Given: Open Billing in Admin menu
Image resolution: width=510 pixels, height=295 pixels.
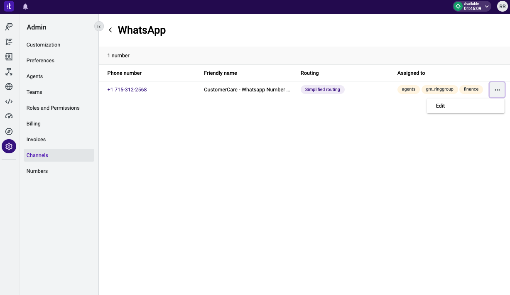Looking at the screenshot, I should [x=33, y=124].
